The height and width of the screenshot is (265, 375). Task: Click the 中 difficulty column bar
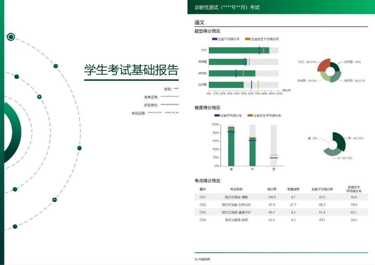click(x=252, y=152)
